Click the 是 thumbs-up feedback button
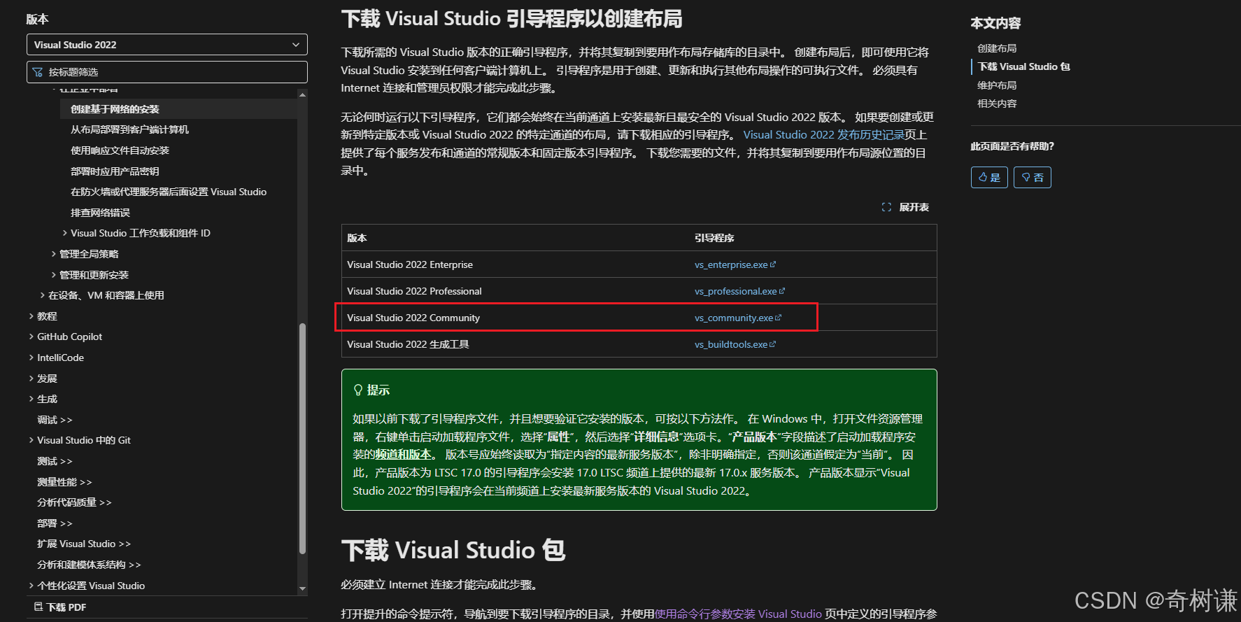1241x622 pixels. [989, 178]
